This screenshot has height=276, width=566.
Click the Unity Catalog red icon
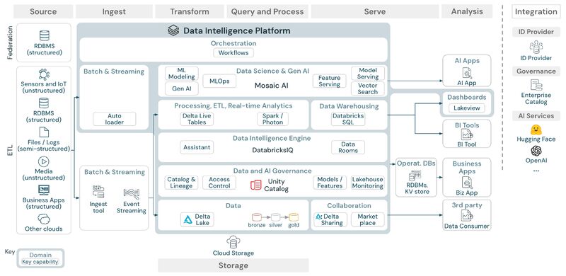(x=256, y=185)
